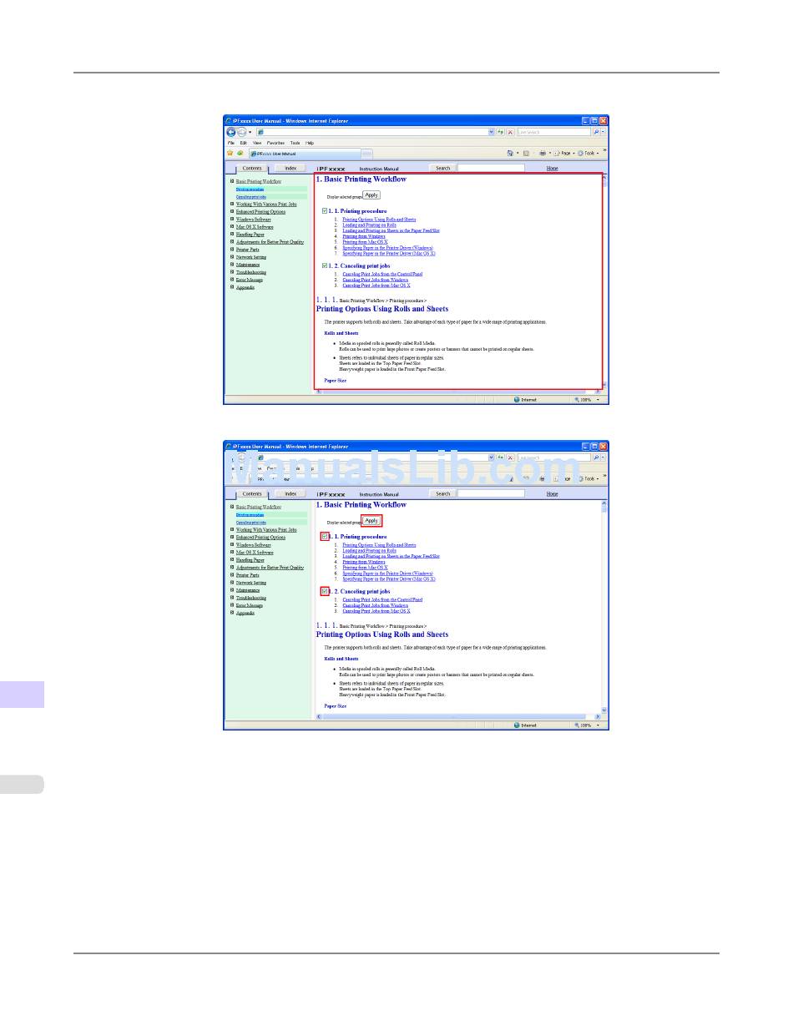793x1026 pixels.
Task: Open the Favorites menu in upper browser
Action: point(275,143)
